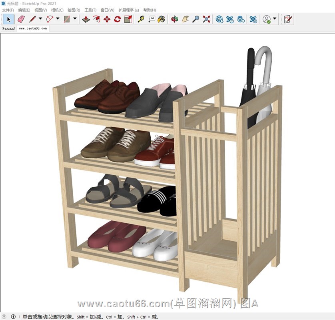Viewport: 335px width, 320px height.
Task: Choose the Move tool
Action: click(x=107, y=19)
